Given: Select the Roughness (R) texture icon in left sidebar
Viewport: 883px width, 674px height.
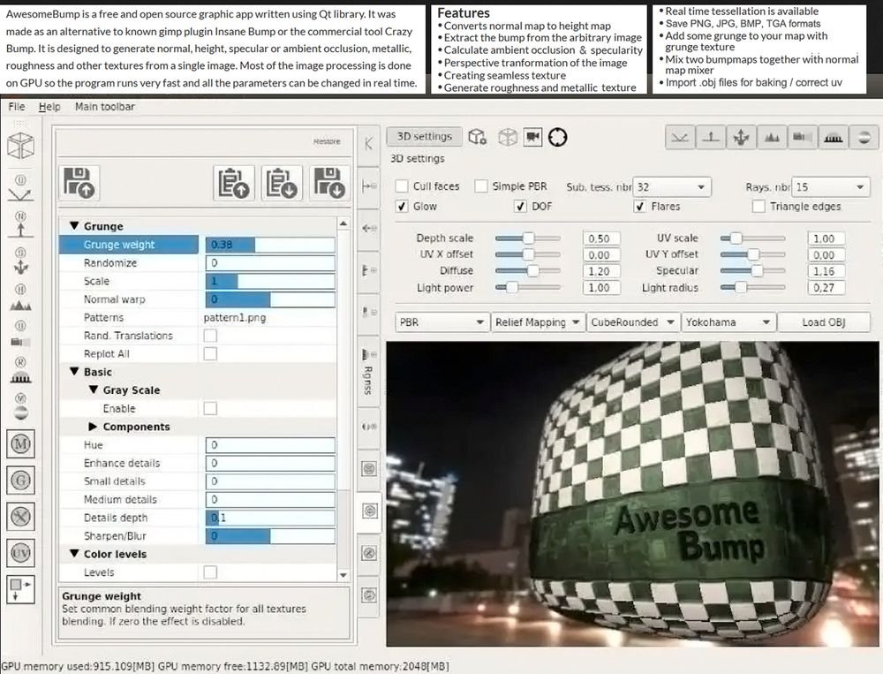Looking at the screenshot, I should tap(20, 371).
